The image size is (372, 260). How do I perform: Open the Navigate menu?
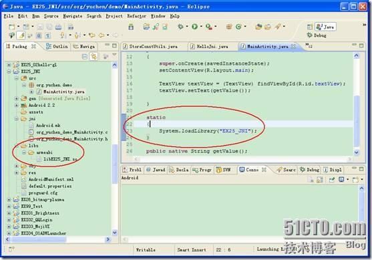coord(73,16)
